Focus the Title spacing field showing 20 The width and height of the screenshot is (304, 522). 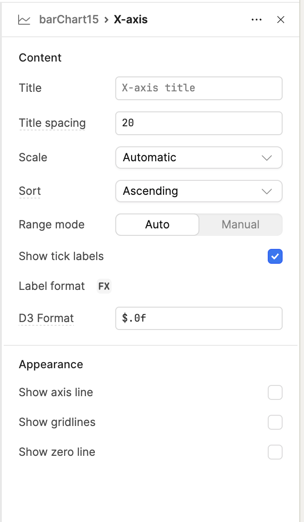[x=198, y=123]
